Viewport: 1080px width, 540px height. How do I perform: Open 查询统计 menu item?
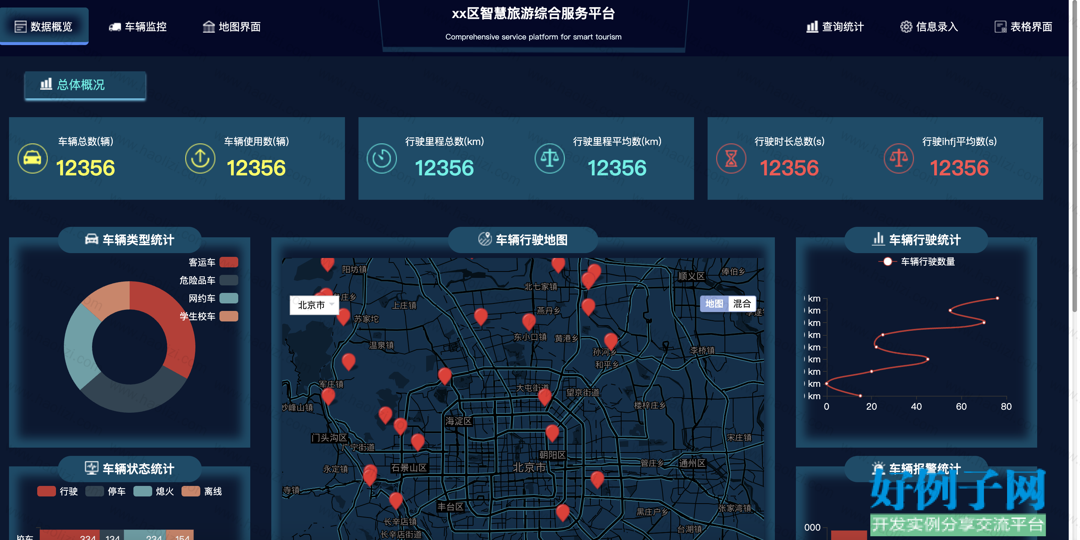point(835,27)
